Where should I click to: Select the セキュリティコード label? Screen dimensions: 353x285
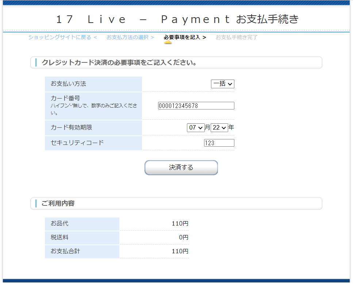point(77,143)
